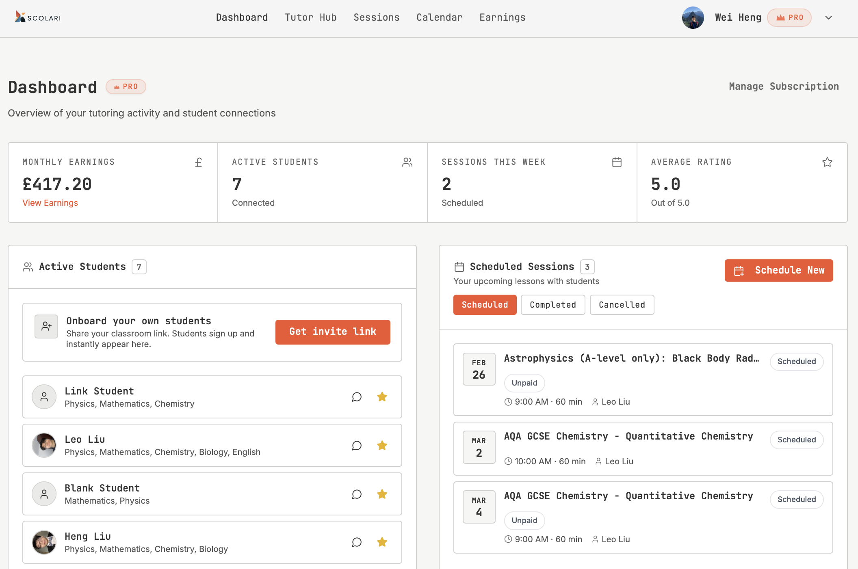Screen dimensions: 858x569
Task: Click the Wei Heng profile avatar
Action: [x=693, y=18]
